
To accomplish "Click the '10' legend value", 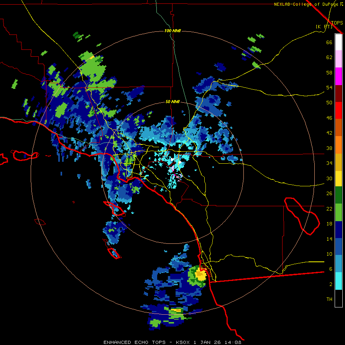I will point(329,254).
